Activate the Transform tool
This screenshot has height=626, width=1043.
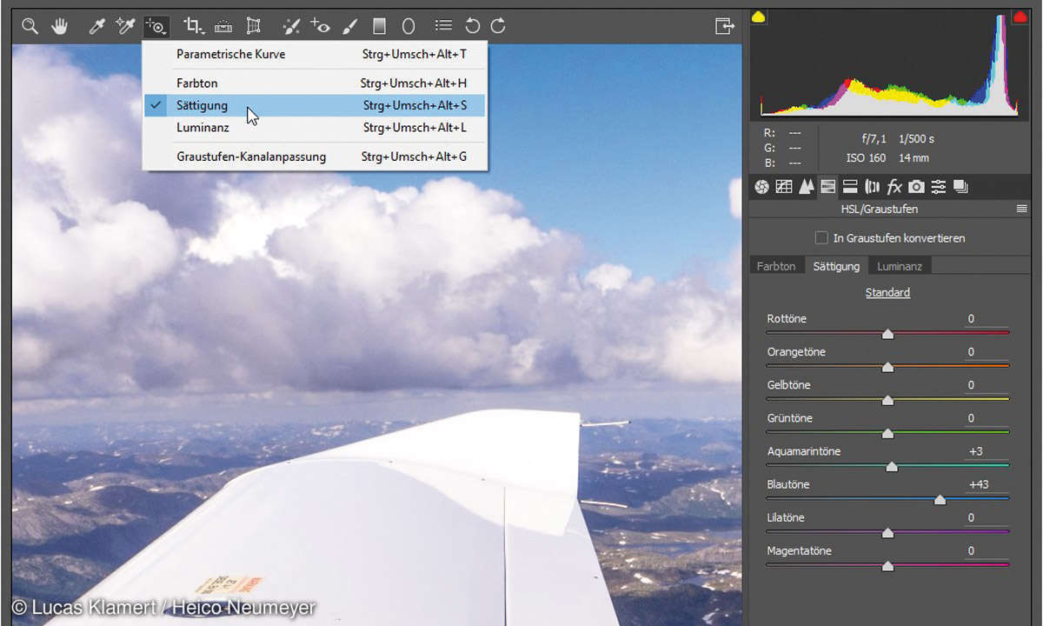pos(254,26)
